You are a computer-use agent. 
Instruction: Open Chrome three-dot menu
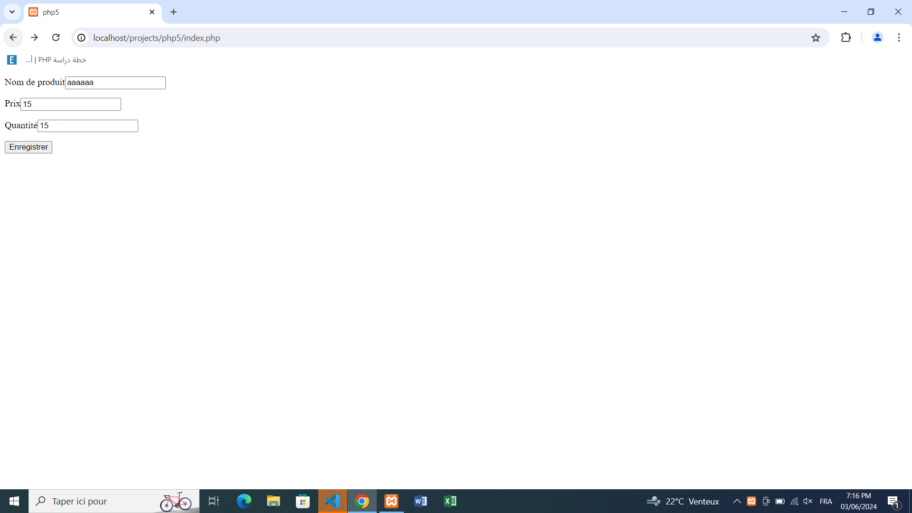coord(899,38)
